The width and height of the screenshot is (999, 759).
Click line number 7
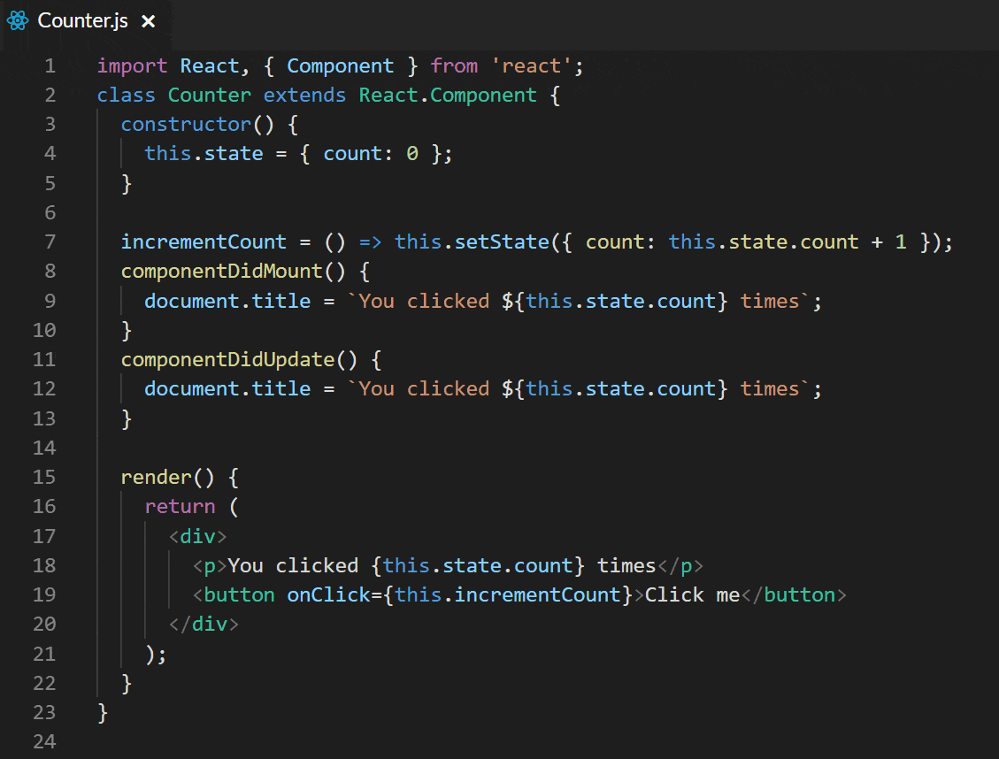(50, 241)
